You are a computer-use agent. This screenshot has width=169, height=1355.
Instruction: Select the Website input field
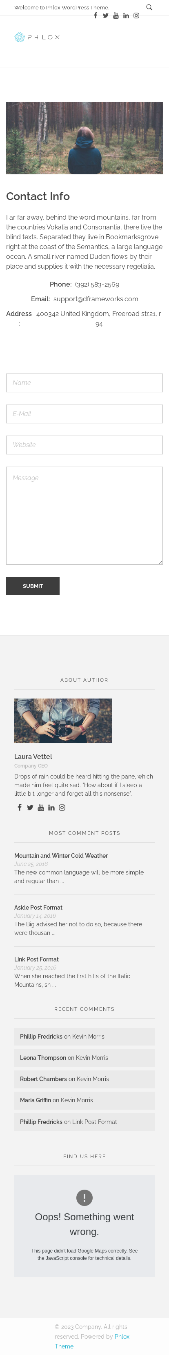(84, 445)
